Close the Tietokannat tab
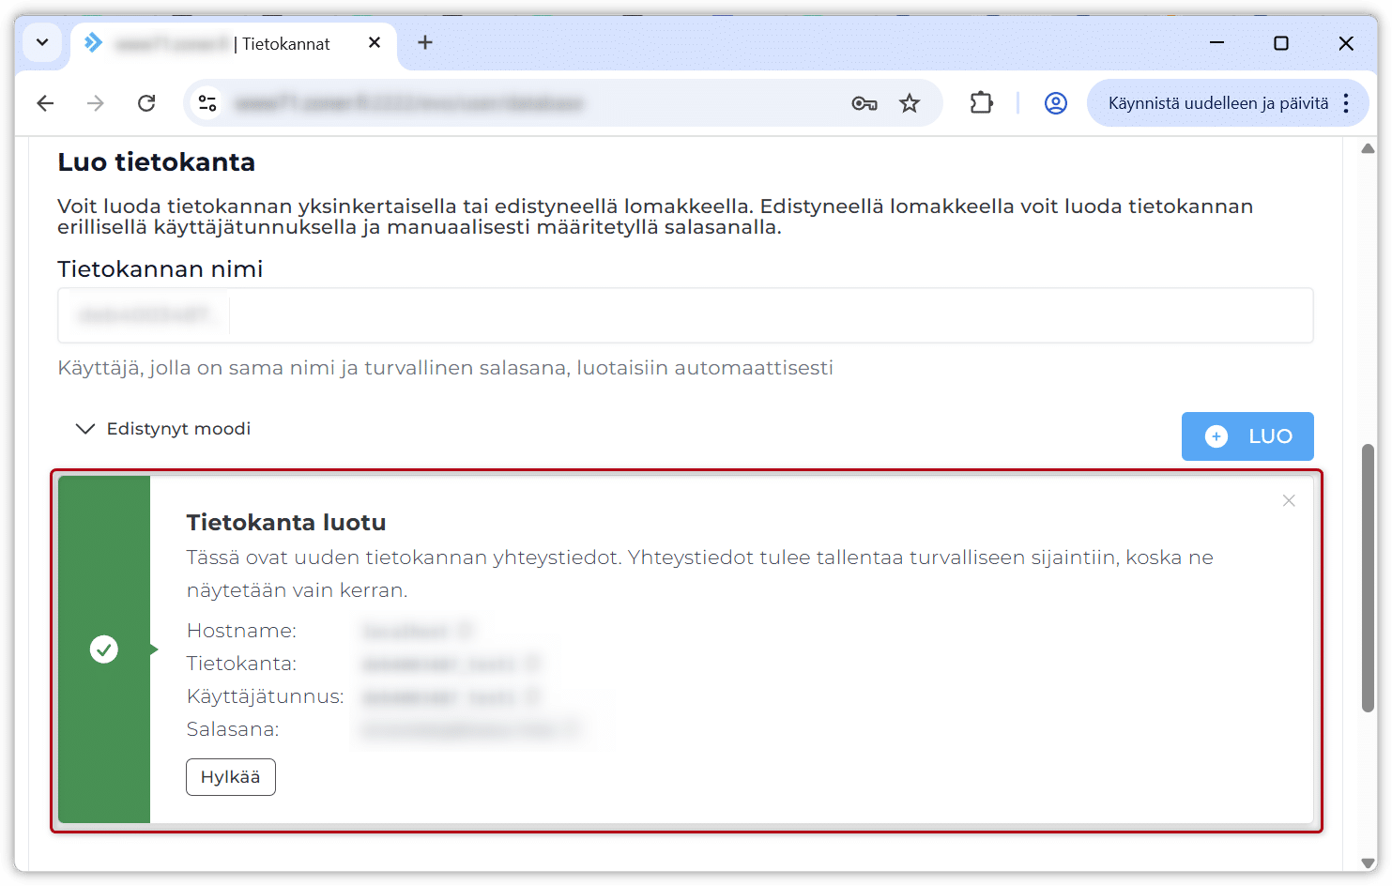 click(x=375, y=43)
